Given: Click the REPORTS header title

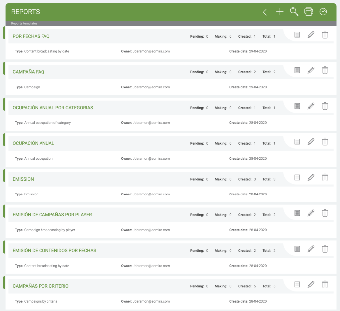Looking at the screenshot, I should 25,12.
